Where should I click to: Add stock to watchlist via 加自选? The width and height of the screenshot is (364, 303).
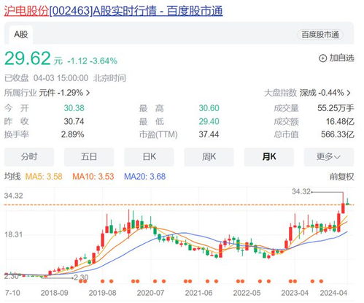click(x=336, y=58)
